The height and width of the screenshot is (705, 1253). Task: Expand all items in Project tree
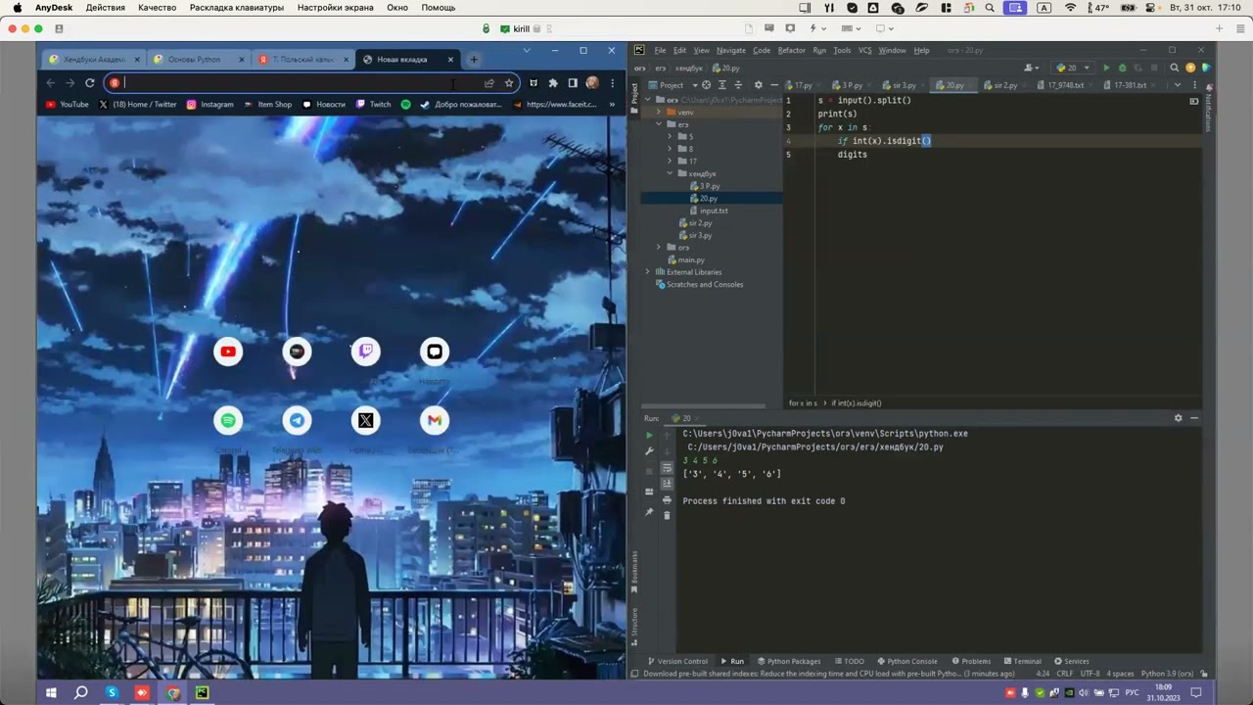click(722, 85)
